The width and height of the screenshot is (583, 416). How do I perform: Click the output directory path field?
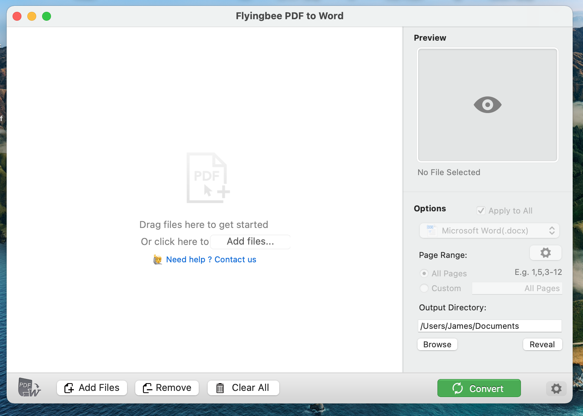click(490, 326)
